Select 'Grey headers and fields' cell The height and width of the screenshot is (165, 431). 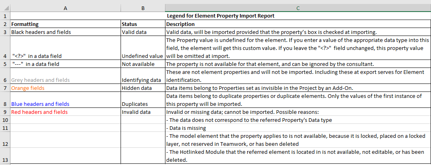(x=65, y=80)
